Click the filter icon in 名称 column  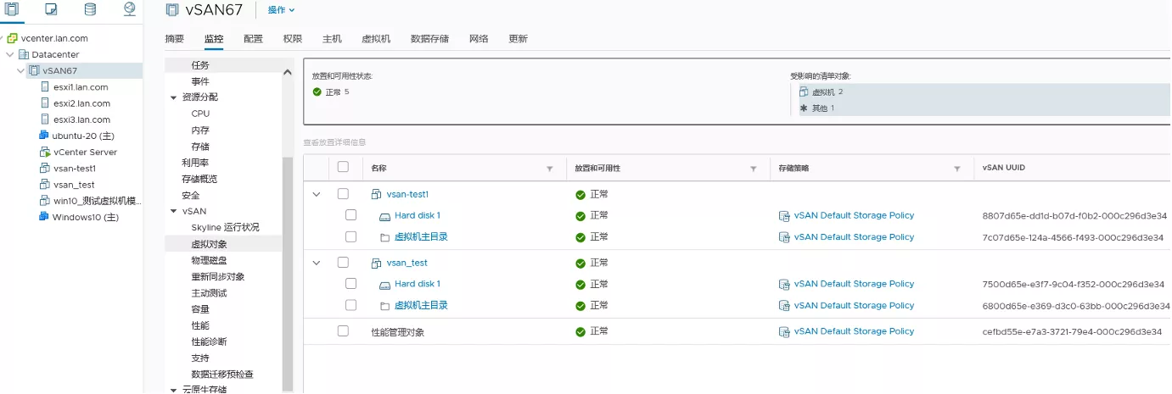click(x=549, y=169)
